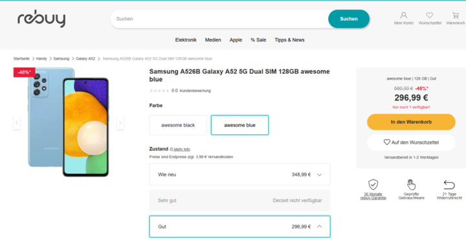Screen dimensions: 466x241
Task: Open the % Sale menu
Action: pos(258,40)
